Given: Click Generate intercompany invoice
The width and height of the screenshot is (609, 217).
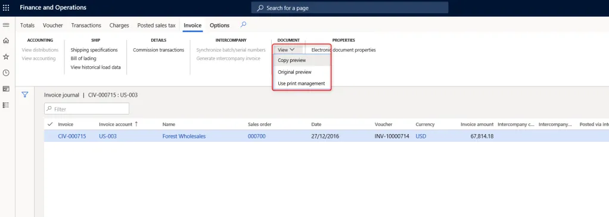Looking at the screenshot, I should click(228, 58).
